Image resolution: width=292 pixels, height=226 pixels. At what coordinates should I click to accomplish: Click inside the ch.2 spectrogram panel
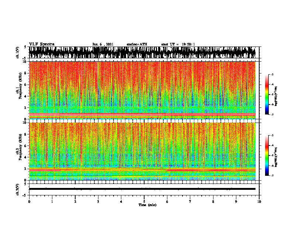pyautogui.click(x=142, y=151)
